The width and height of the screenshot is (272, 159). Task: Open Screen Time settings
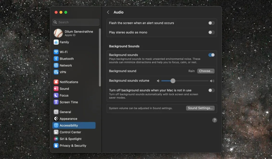69,102
